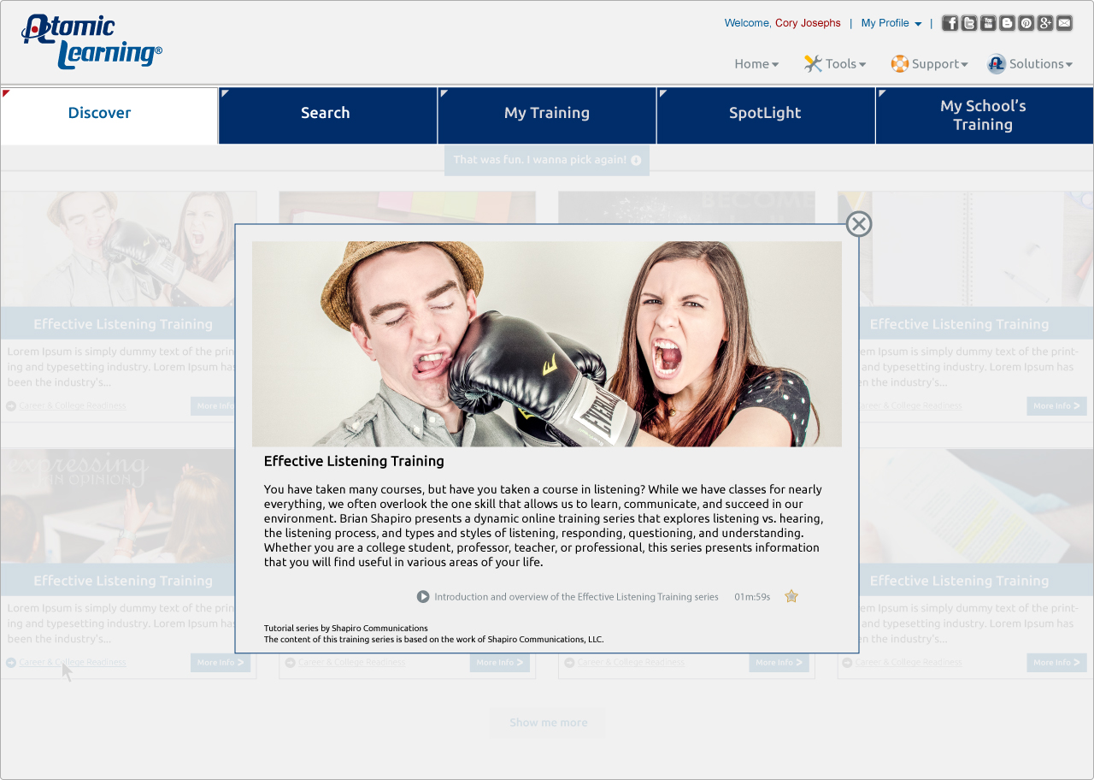
Task: Switch to the My Training tab
Action: (x=547, y=113)
